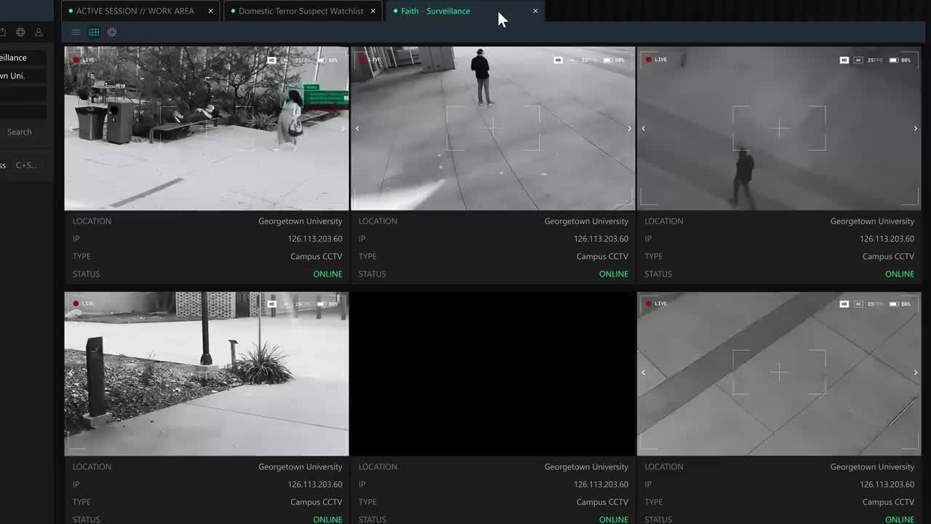Toggle LIVE indicator on bottom-right feed
Screen dimensions: 931x524
click(x=656, y=303)
